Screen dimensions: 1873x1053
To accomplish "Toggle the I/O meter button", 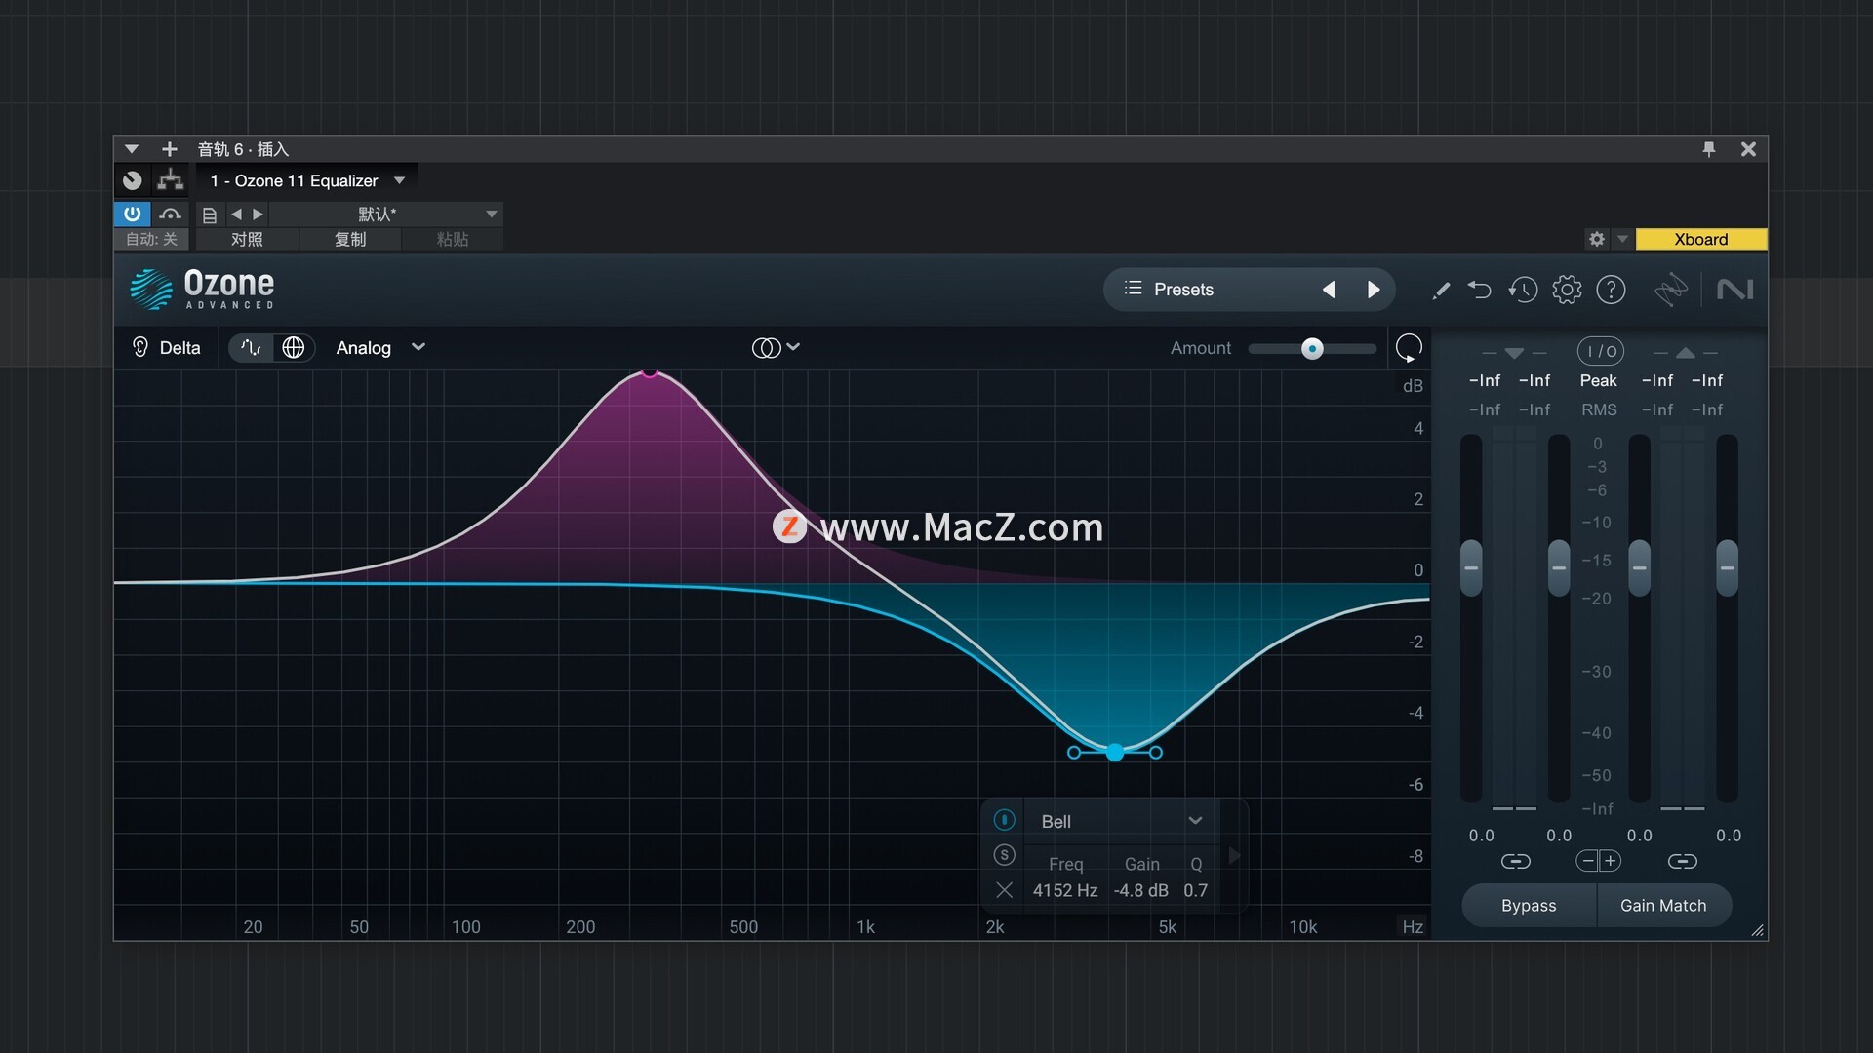I will click(x=1600, y=351).
